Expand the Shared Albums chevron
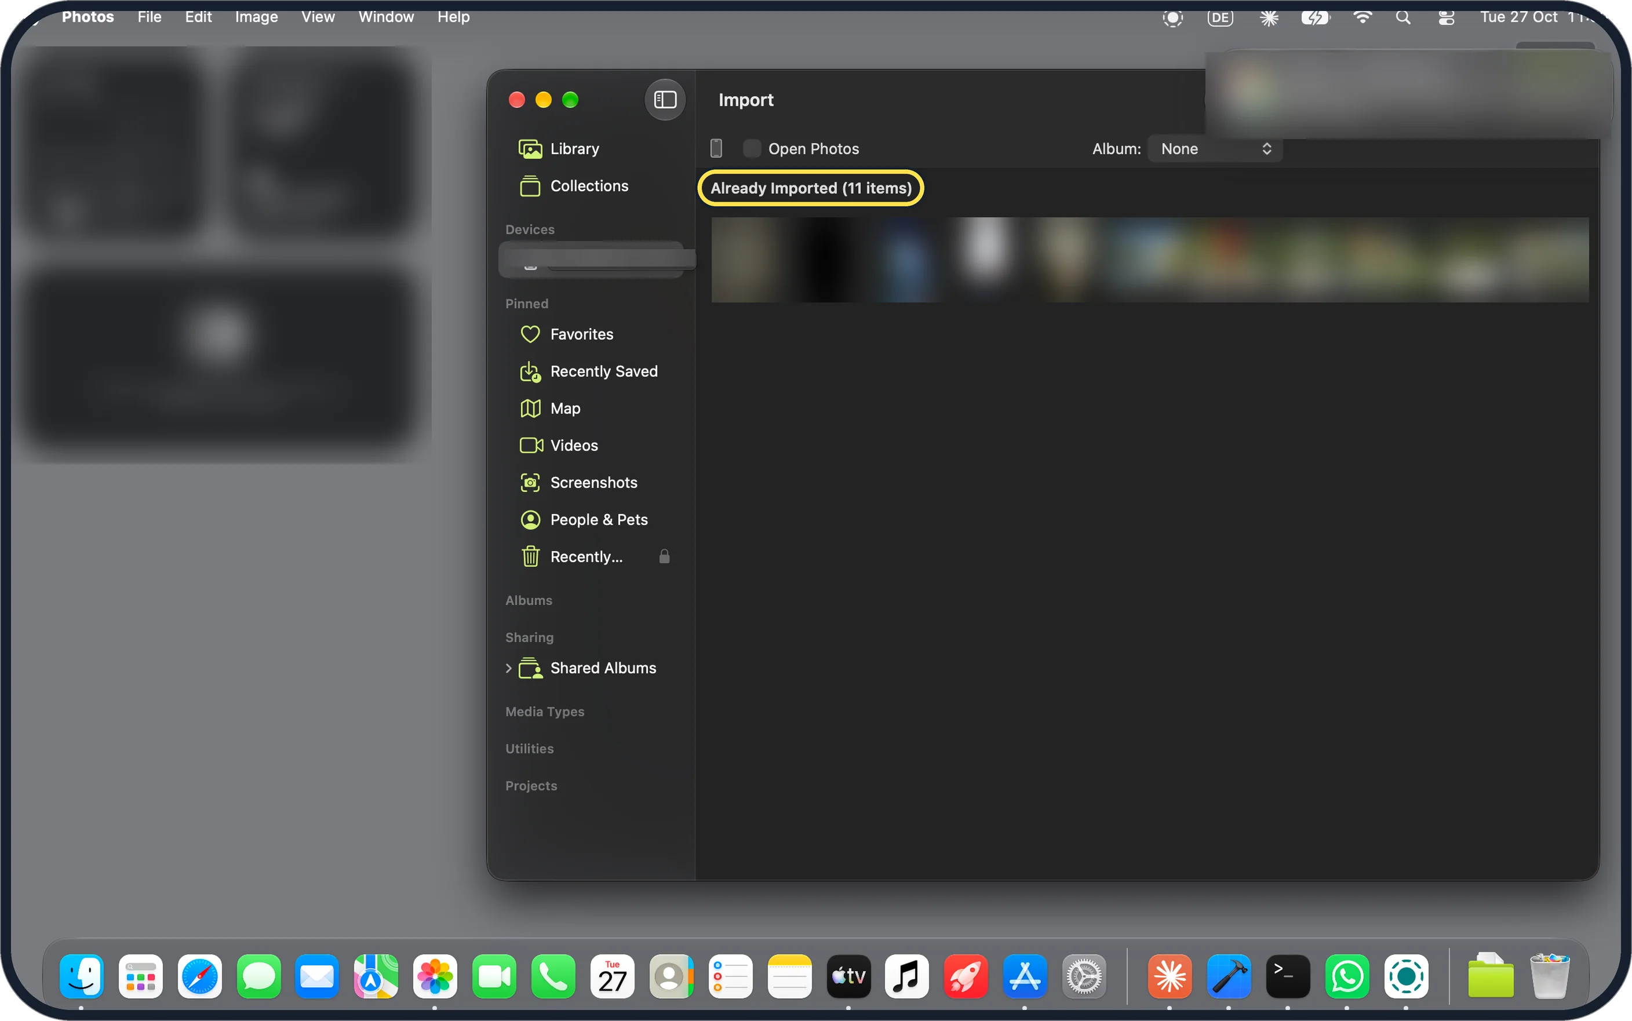This screenshot has width=1632, height=1021. 508,668
